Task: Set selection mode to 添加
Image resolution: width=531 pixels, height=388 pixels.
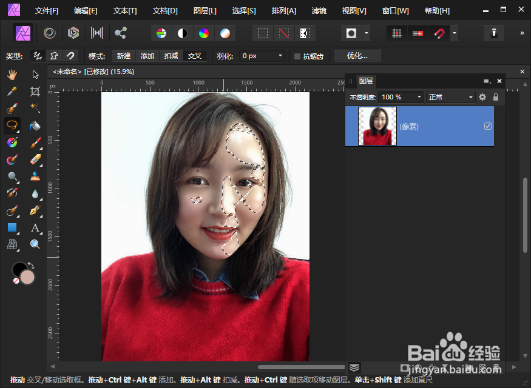Action: 147,56
